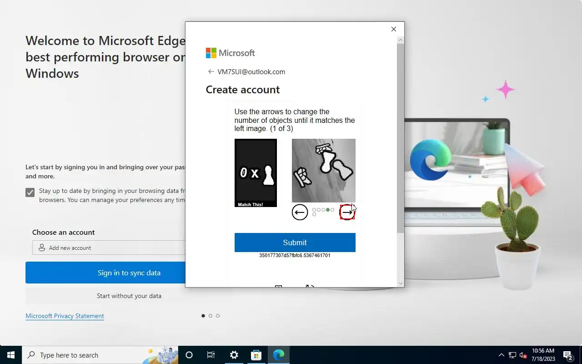582x364 pixels.
Task: Select the first welcome page dot
Action: click(x=203, y=316)
